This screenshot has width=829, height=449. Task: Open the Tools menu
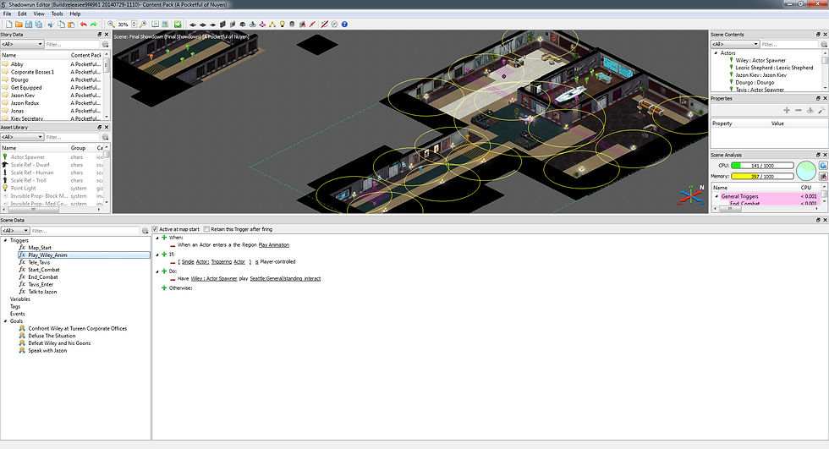[58, 14]
